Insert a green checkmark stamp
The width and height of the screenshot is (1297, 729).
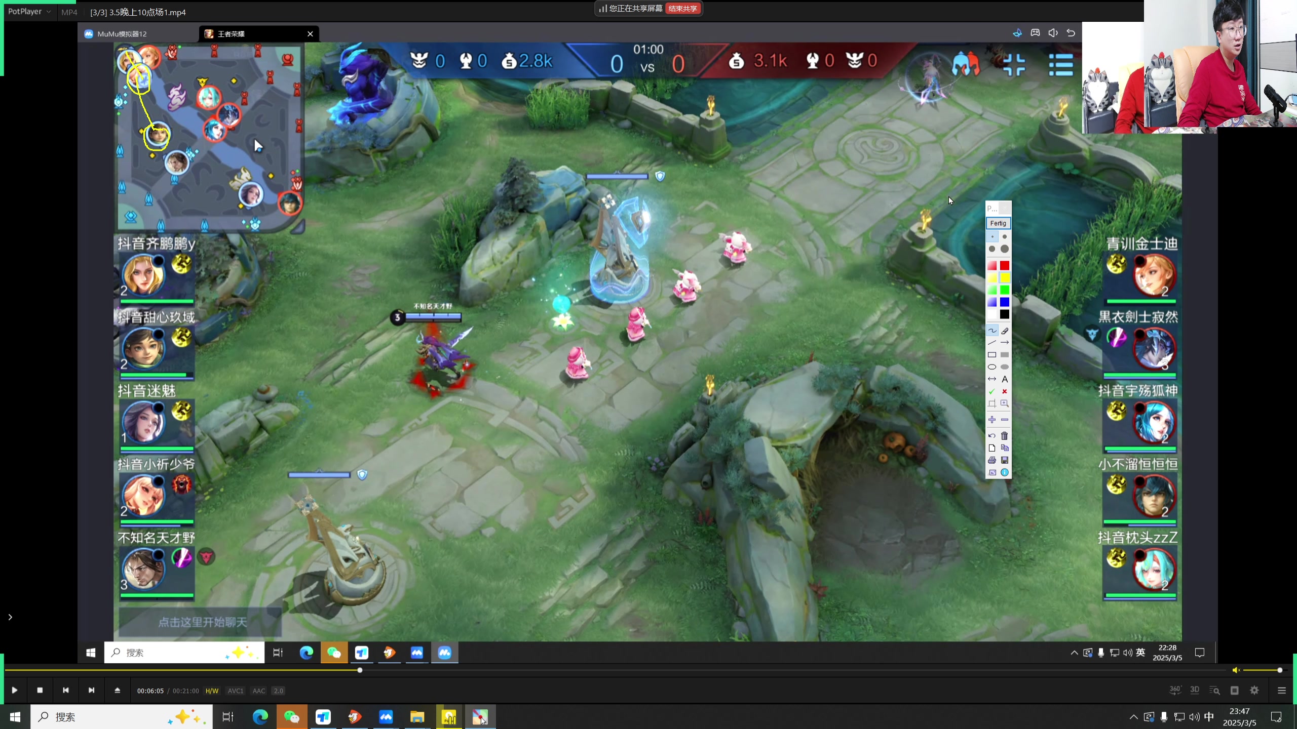992,391
